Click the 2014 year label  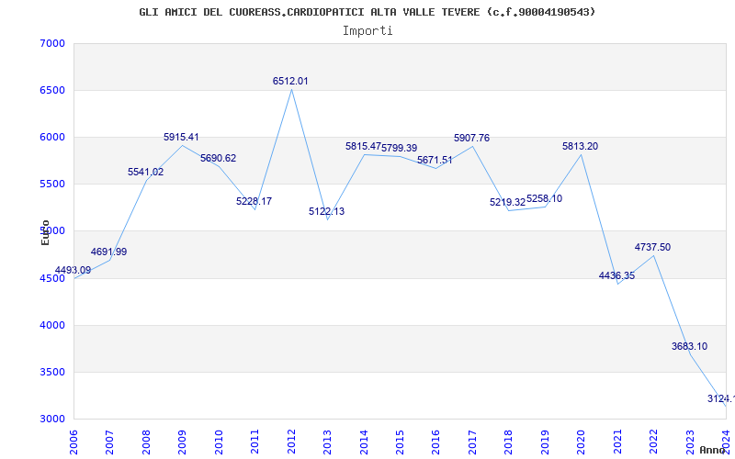click(x=363, y=441)
